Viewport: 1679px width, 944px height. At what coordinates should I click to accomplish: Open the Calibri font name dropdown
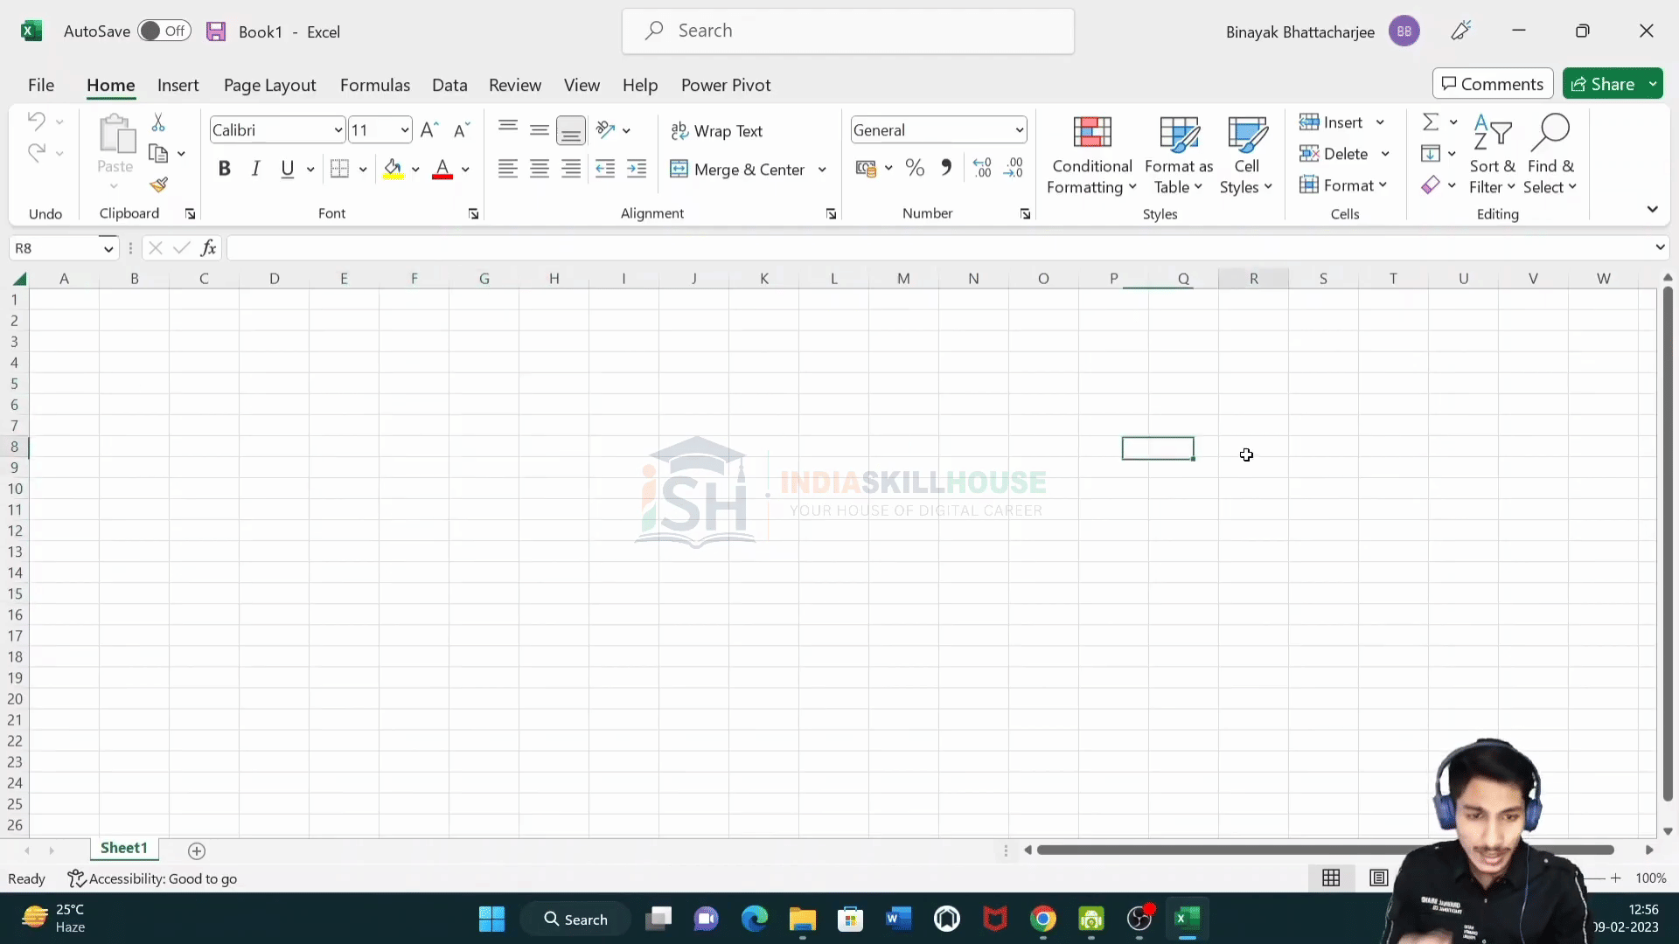tap(338, 130)
